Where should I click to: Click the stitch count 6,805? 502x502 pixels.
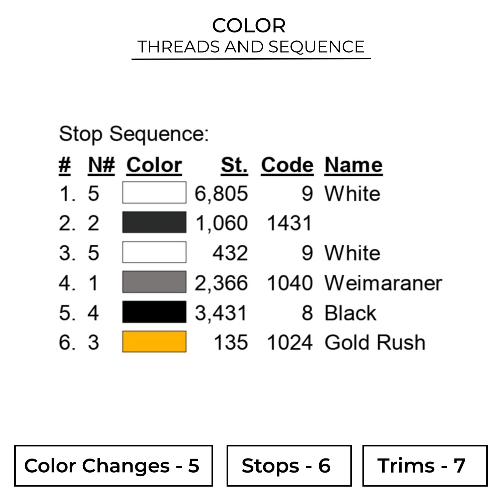[221, 194]
